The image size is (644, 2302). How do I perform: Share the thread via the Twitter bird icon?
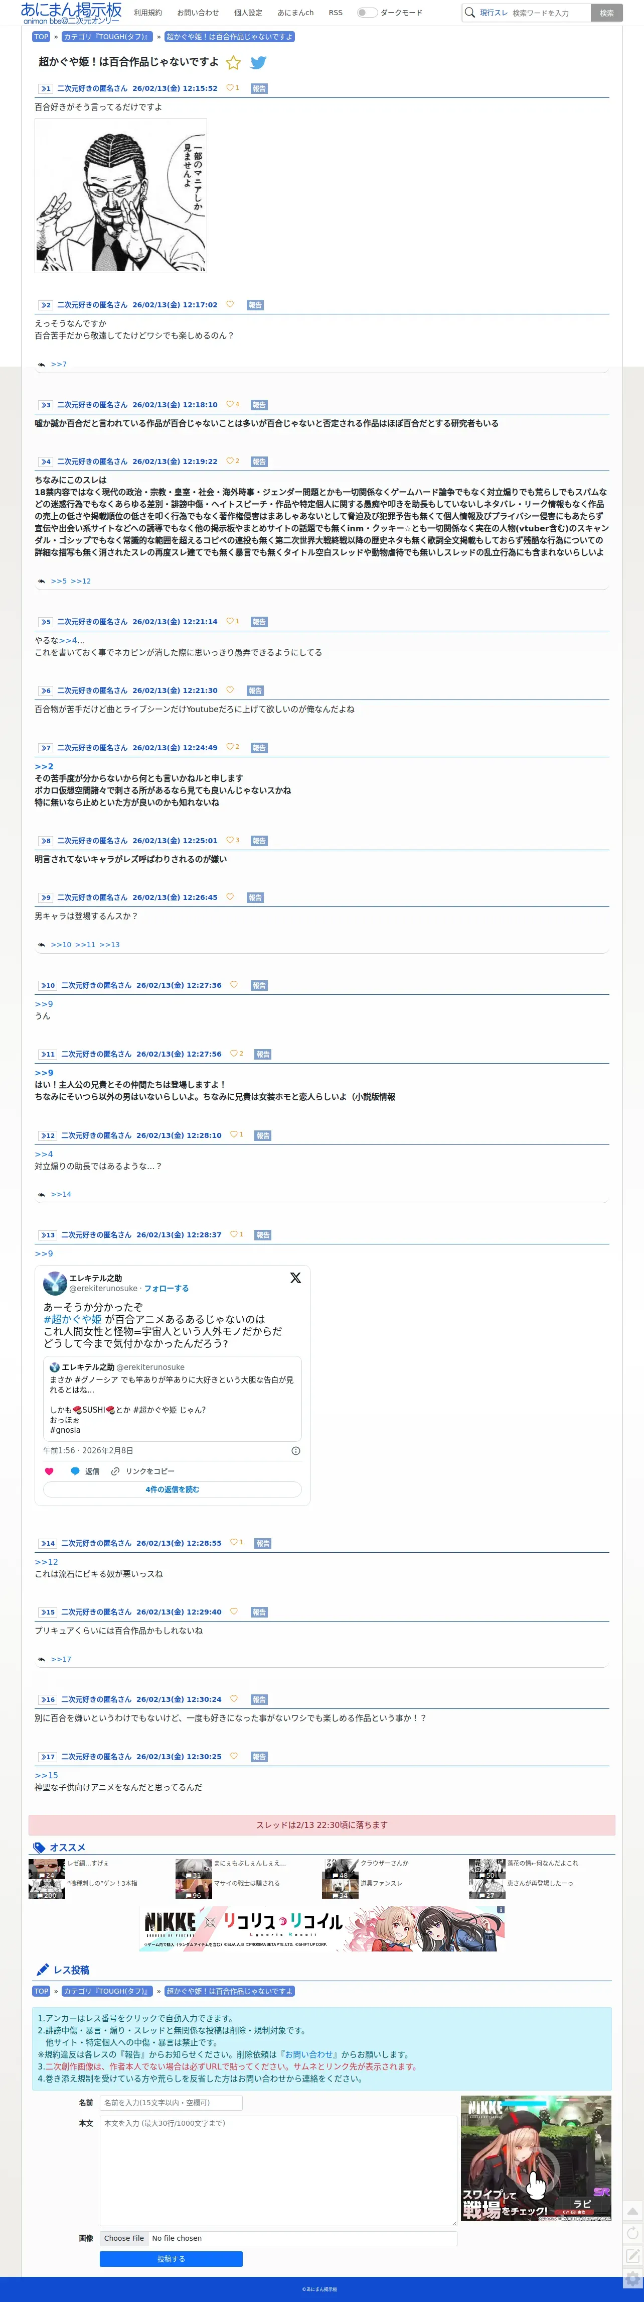tap(258, 63)
